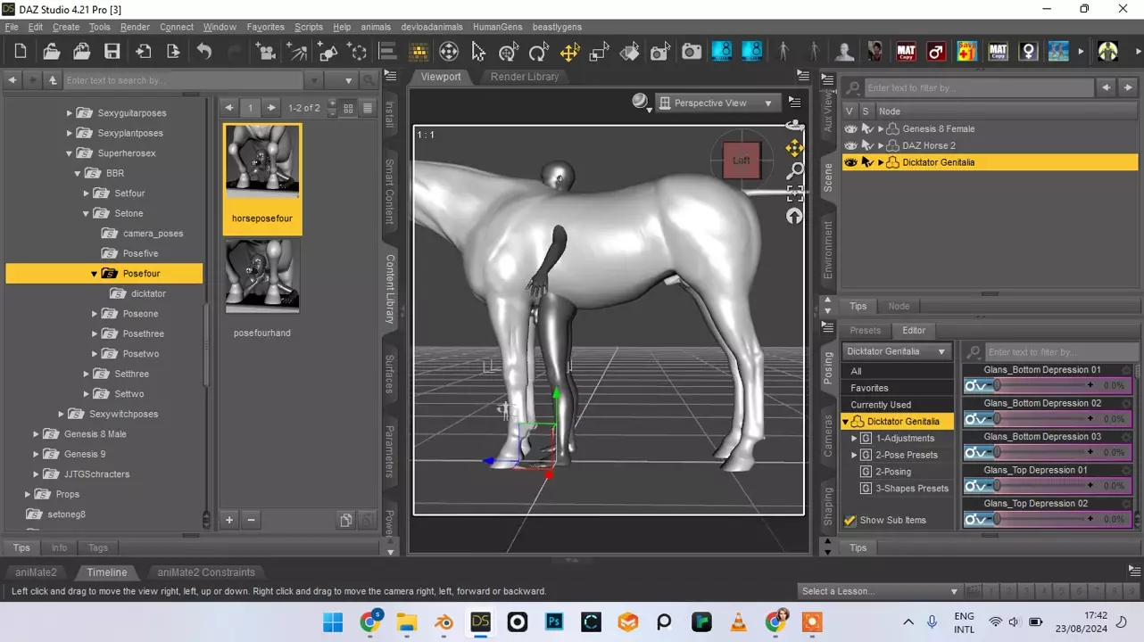
Task: Expand the Poseone folder in tree
Action: [95, 314]
